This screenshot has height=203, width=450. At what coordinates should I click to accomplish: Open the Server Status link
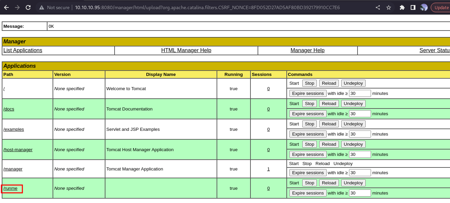(435, 50)
